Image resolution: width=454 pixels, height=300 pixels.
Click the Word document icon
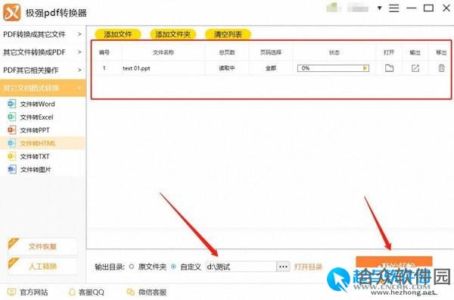pos(12,104)
